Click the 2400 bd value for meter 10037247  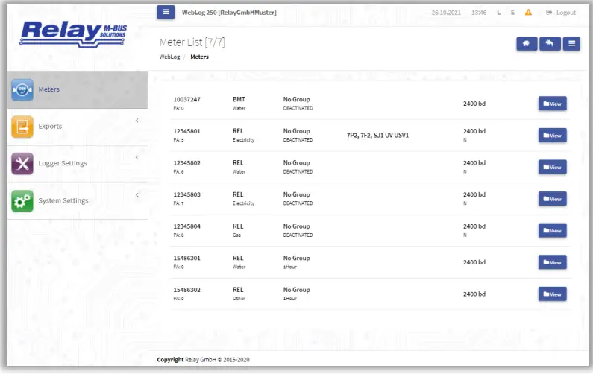click(474, 104)
